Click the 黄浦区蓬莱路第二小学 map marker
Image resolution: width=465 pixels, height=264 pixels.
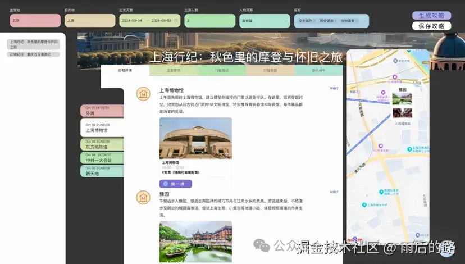[381, 192]
